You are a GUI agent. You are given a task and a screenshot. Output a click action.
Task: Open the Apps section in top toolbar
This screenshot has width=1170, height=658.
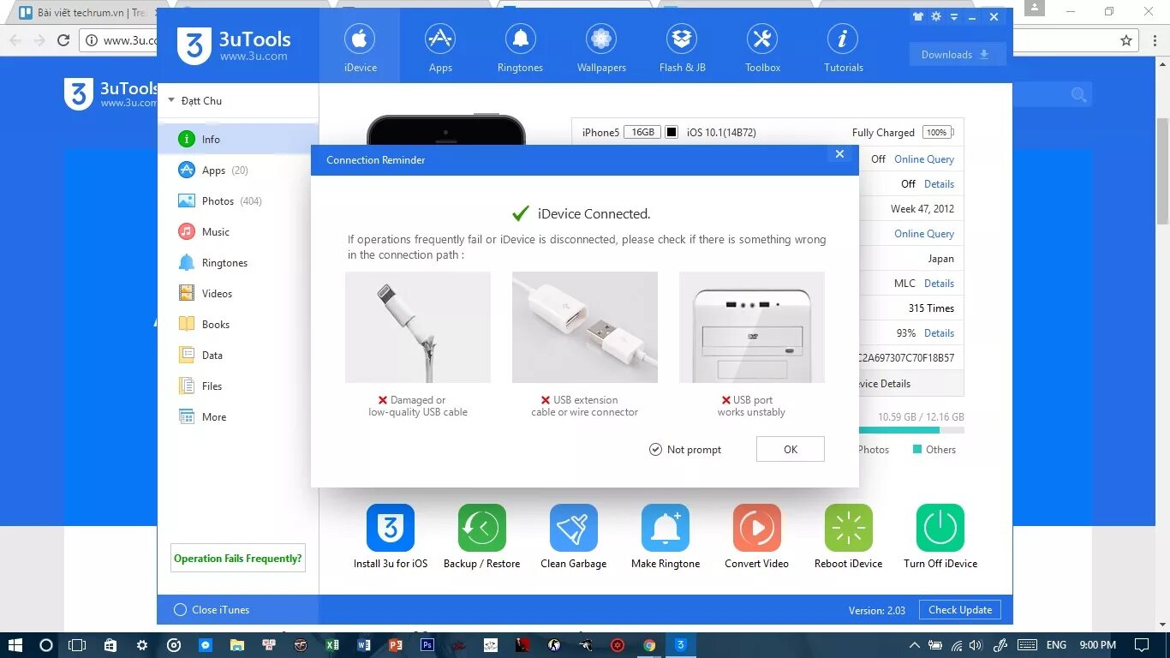pyautogui.click(x=440, y=47)
